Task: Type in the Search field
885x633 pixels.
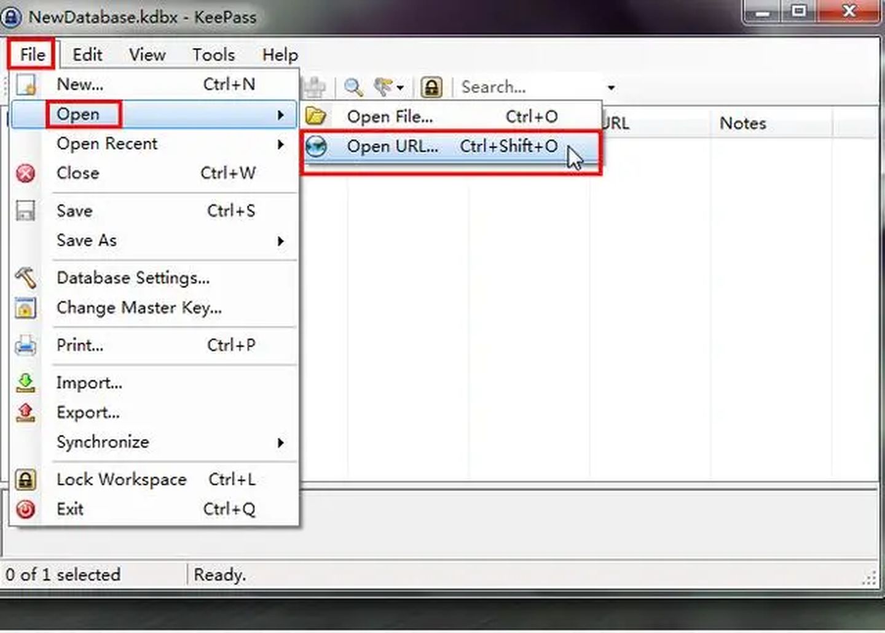Action: (x=529, y=87)
